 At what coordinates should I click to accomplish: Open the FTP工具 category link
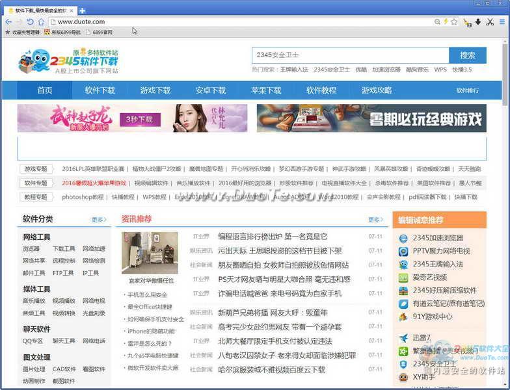pyautogui.click(x=63, y=273)
